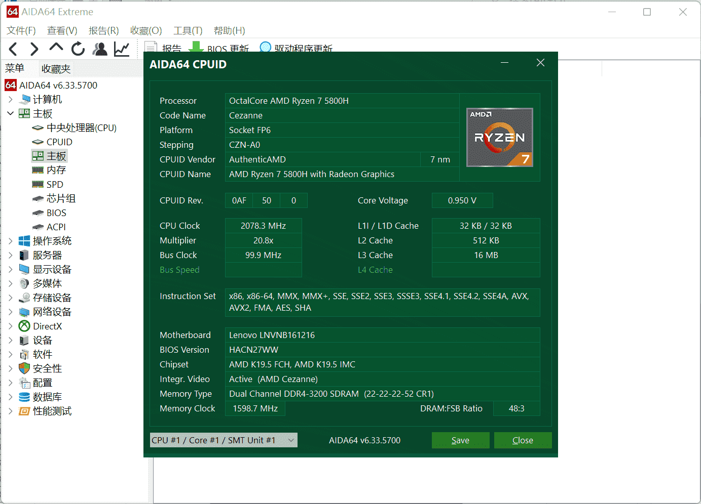Expand the 存储设备 tree node
Viewport: 701px width, 504px height.
10,298
